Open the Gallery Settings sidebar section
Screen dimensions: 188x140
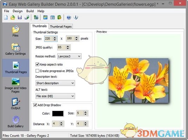point(15,49)
